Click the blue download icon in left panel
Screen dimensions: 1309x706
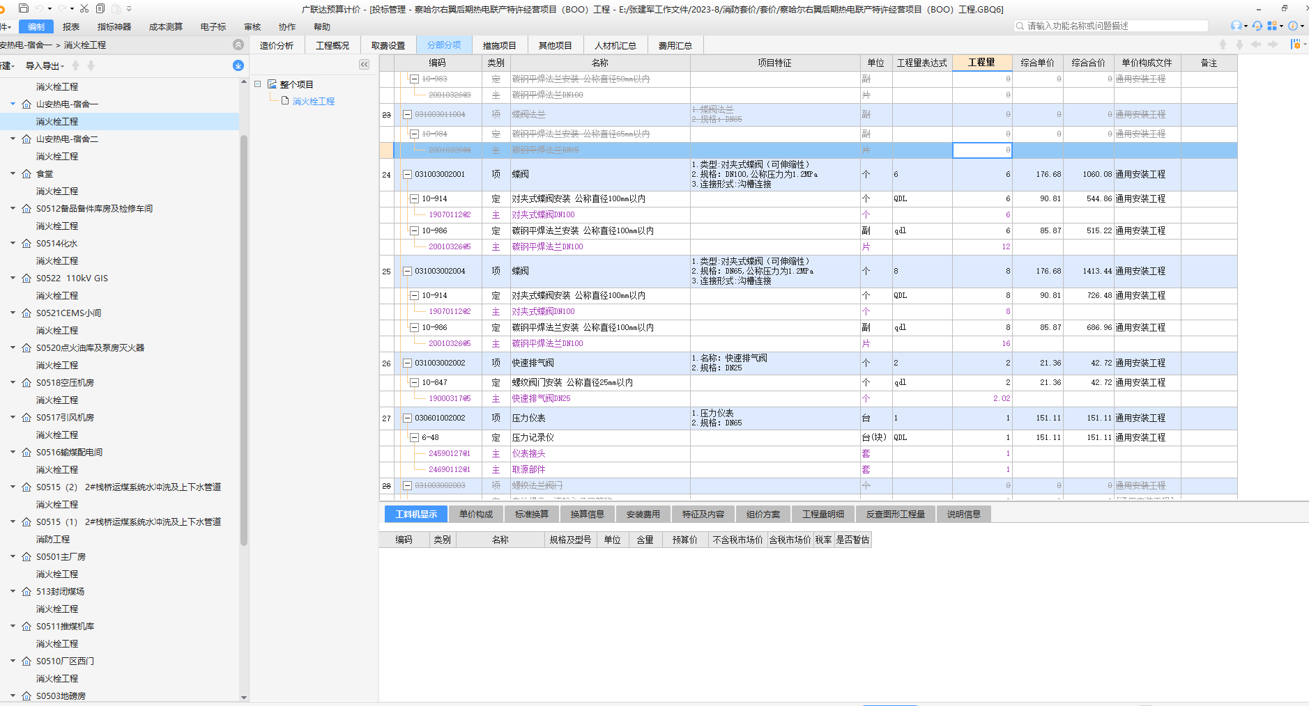coord(238,65)
